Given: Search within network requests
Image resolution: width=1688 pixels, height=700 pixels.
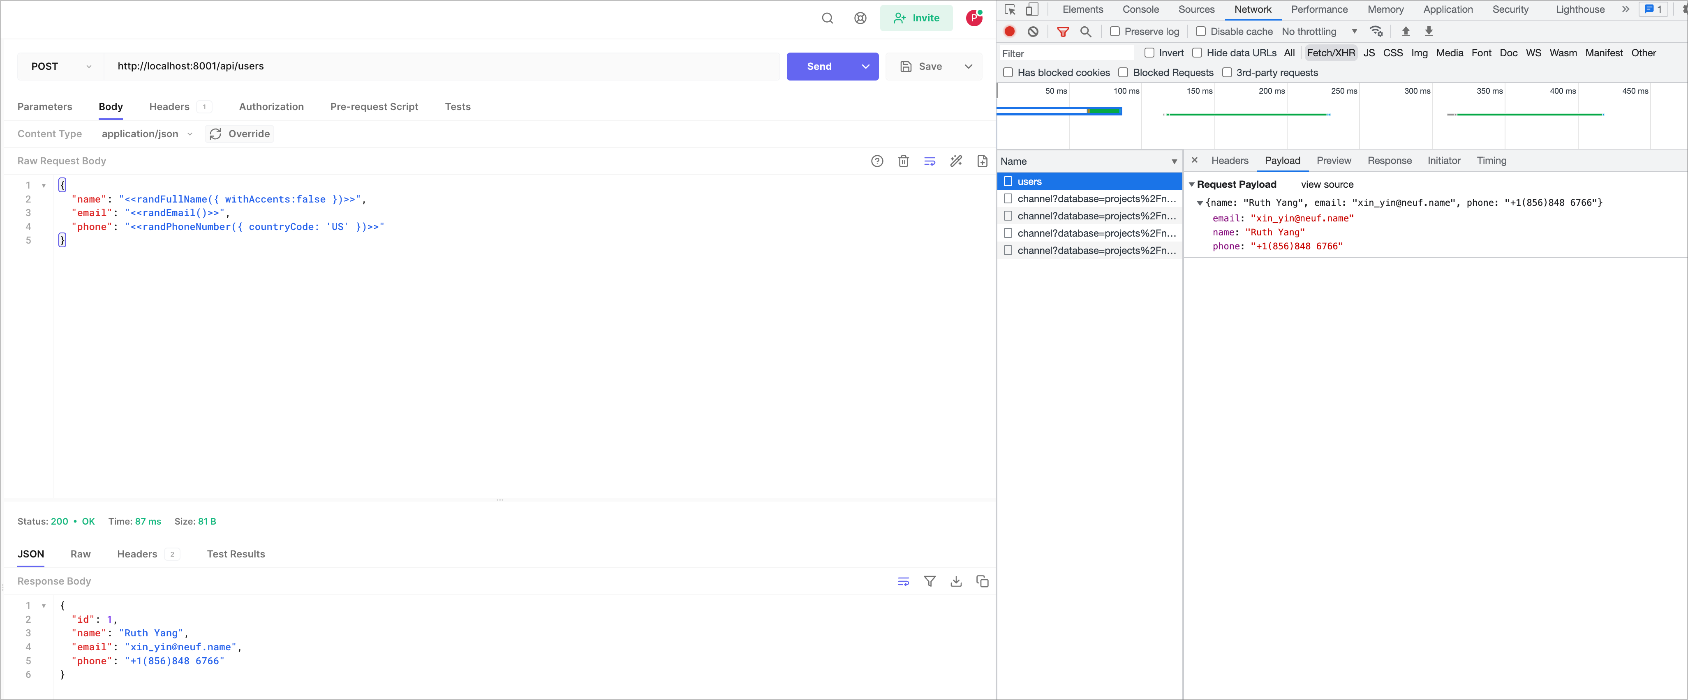Looking at the screenshot, I should click(1086, 32).
